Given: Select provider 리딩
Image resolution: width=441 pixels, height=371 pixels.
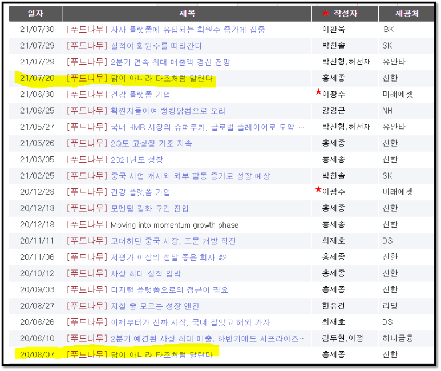Looking at the screenshot, I should pos(390,306).
